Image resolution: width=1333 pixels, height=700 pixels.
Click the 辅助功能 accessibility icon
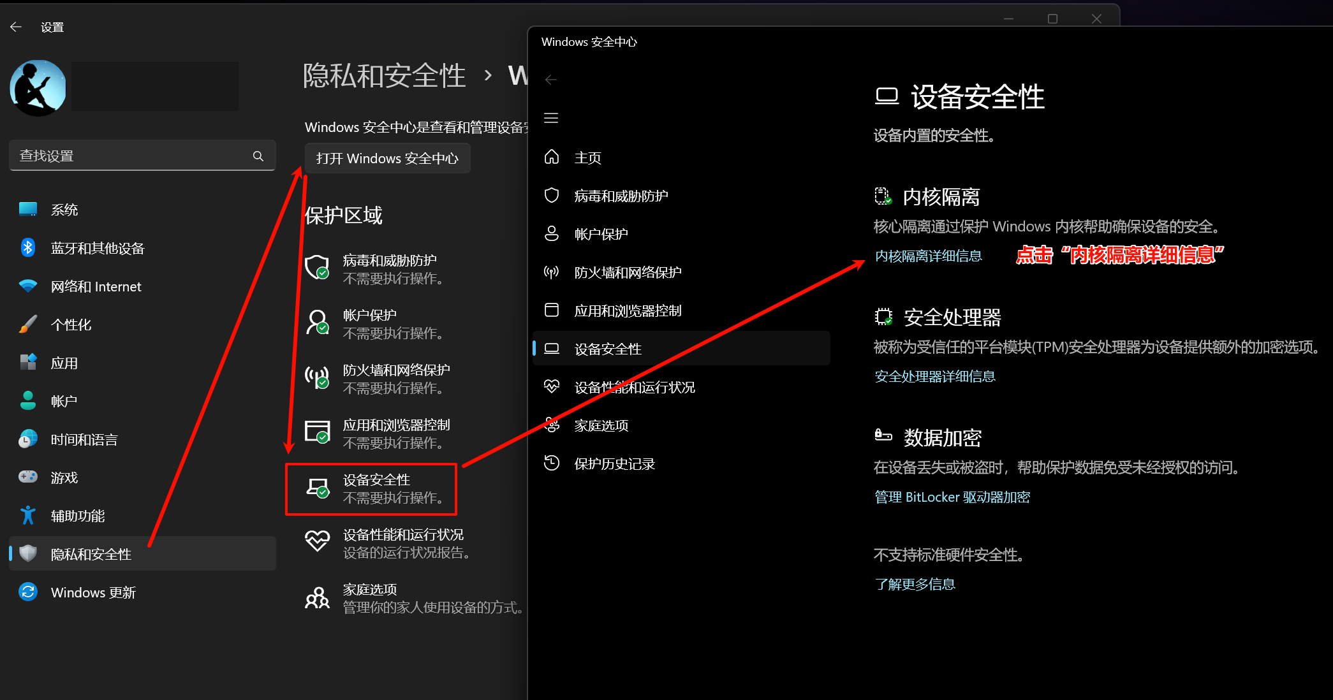click(x=28, y=515)
